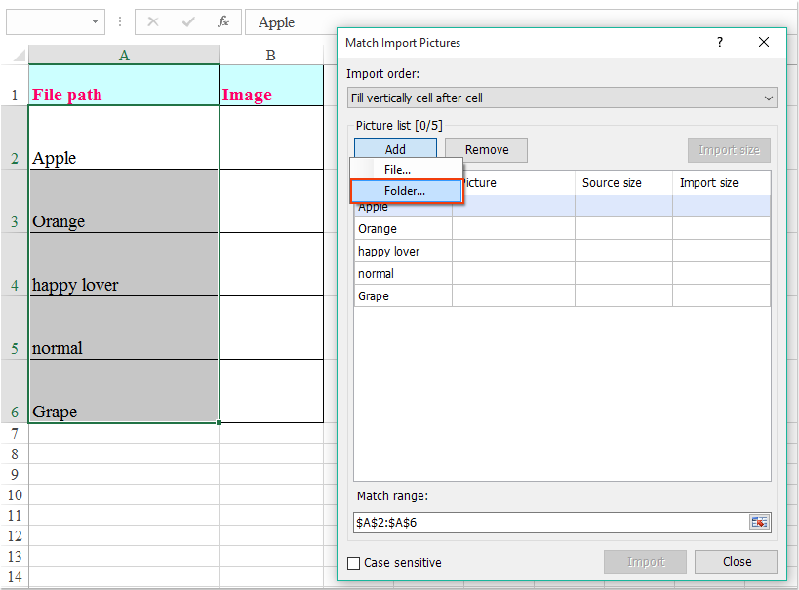Click the range selector icon in Match range
The width and height of the screenshot is (799, 590).
point(759,522)
